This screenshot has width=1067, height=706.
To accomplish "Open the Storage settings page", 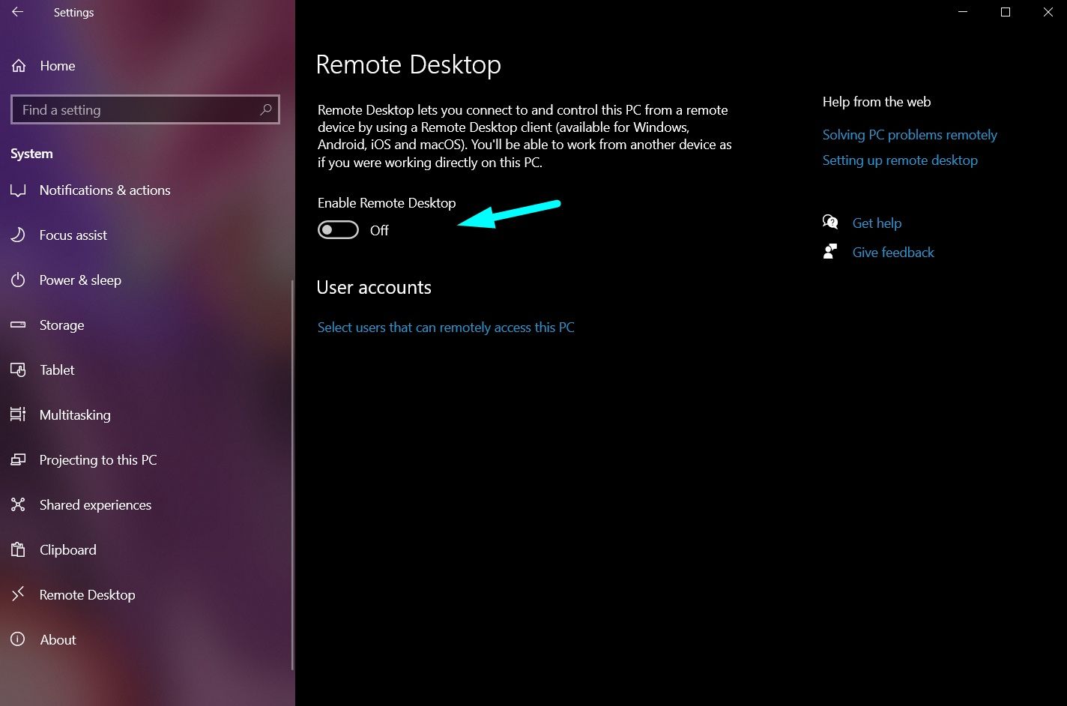I will point(61,325).
